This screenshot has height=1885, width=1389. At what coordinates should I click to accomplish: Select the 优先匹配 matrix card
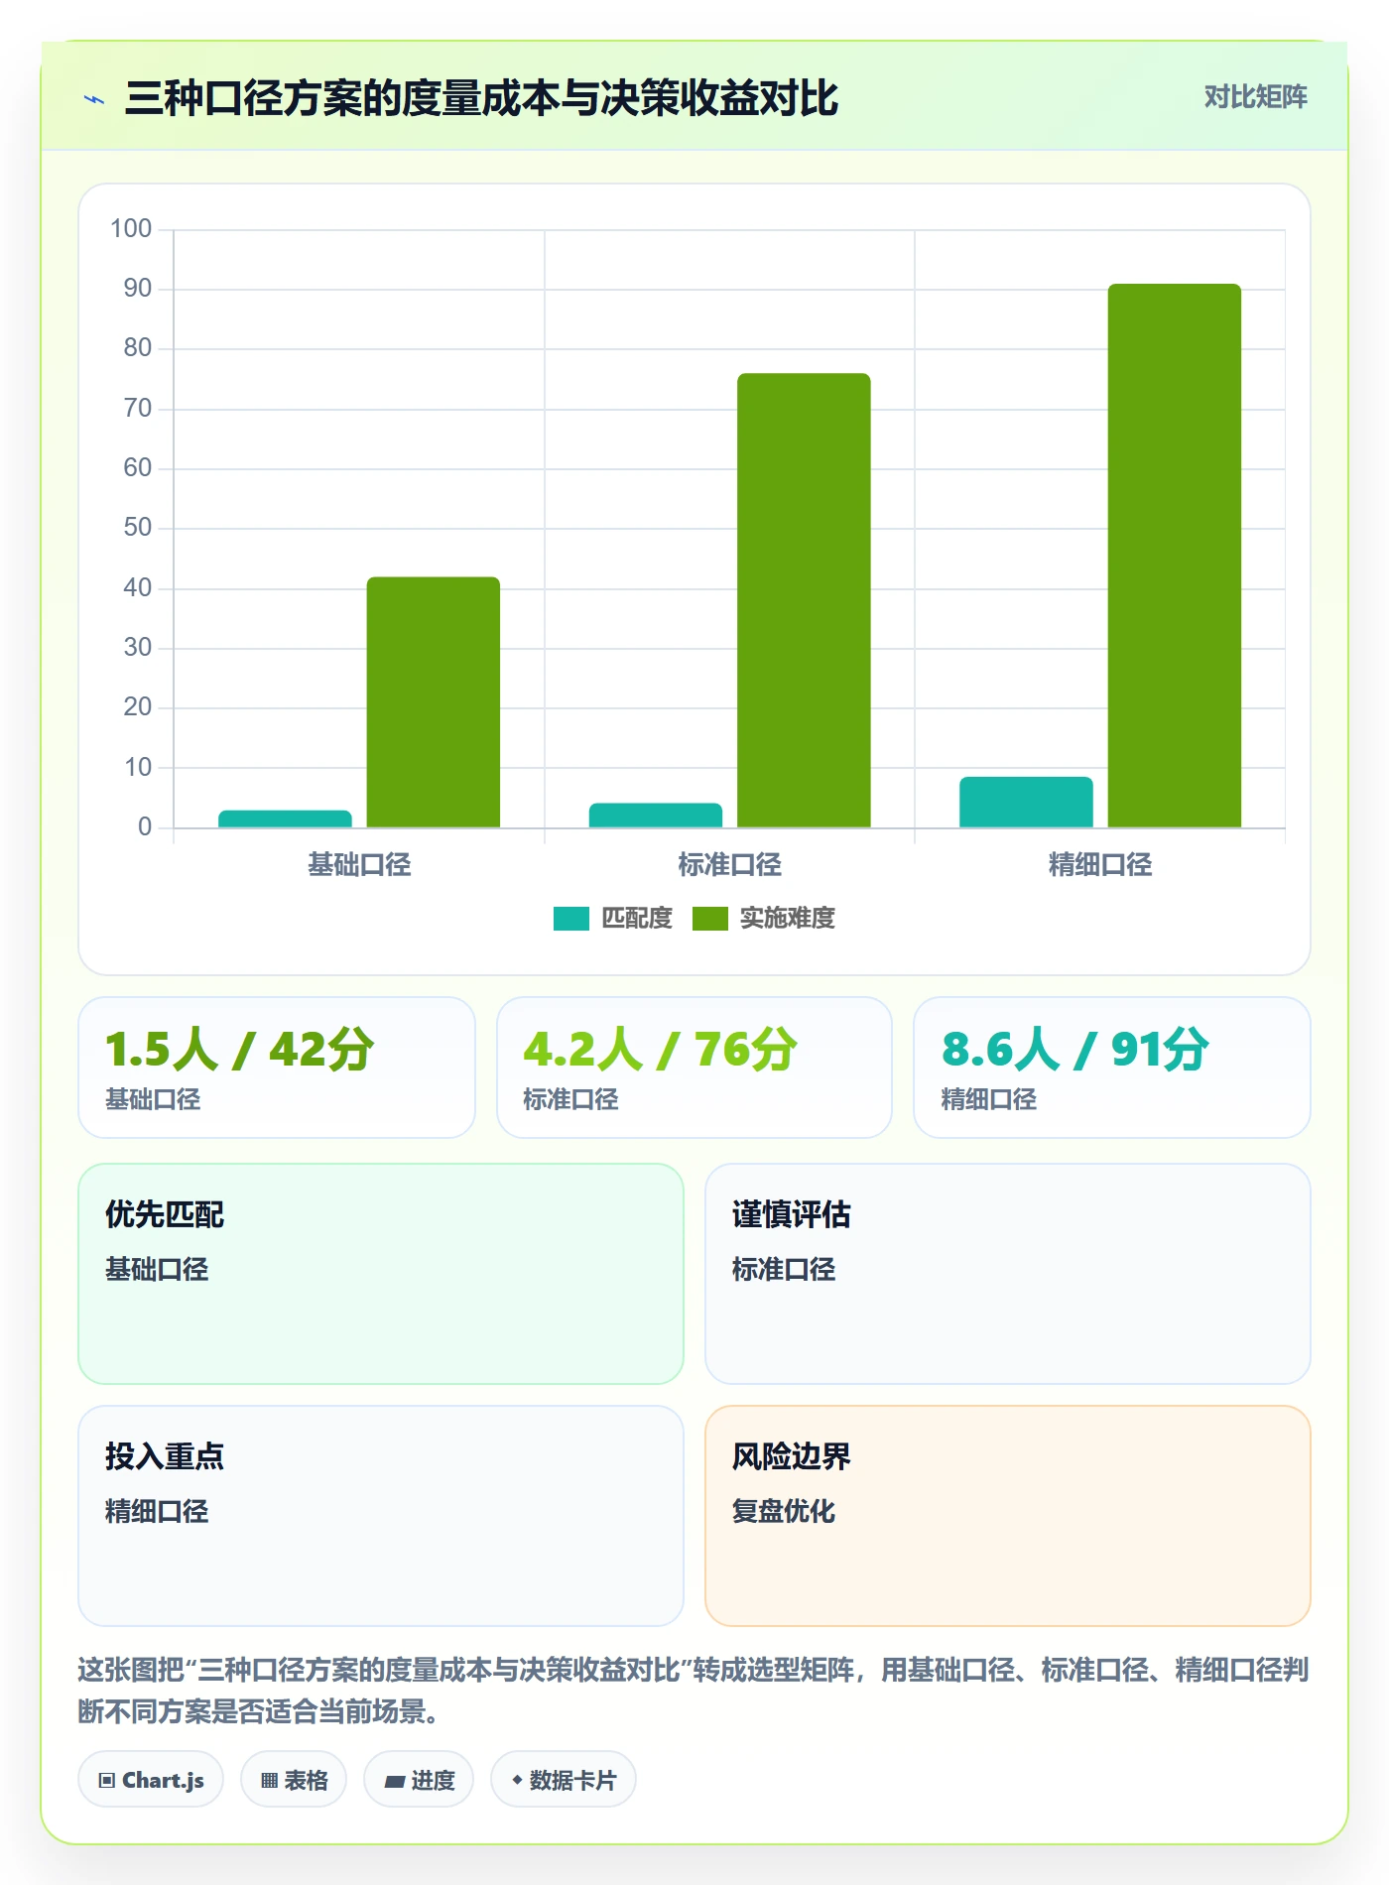point(381,1274)
